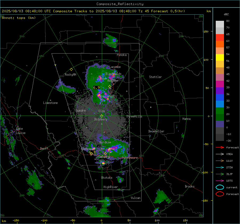Viewport: 240px width, 224px height.
Task: Pick the bright red 65-60 dBZ swatch
Action: [220, 38]
